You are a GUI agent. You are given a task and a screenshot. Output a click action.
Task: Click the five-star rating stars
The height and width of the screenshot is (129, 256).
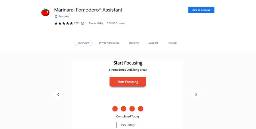[x=64, y=23]
